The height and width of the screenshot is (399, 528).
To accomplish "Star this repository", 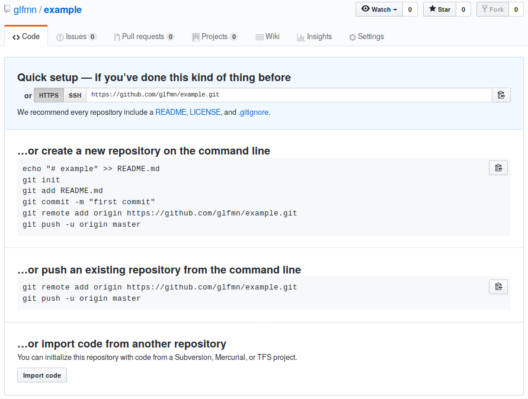I will tap(440, 9).
